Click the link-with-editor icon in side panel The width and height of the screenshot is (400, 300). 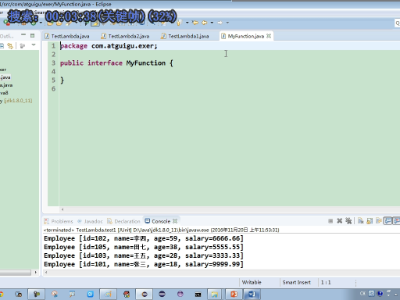10,46
